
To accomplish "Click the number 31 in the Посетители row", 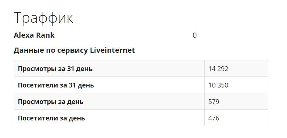I will coord(72,85).
